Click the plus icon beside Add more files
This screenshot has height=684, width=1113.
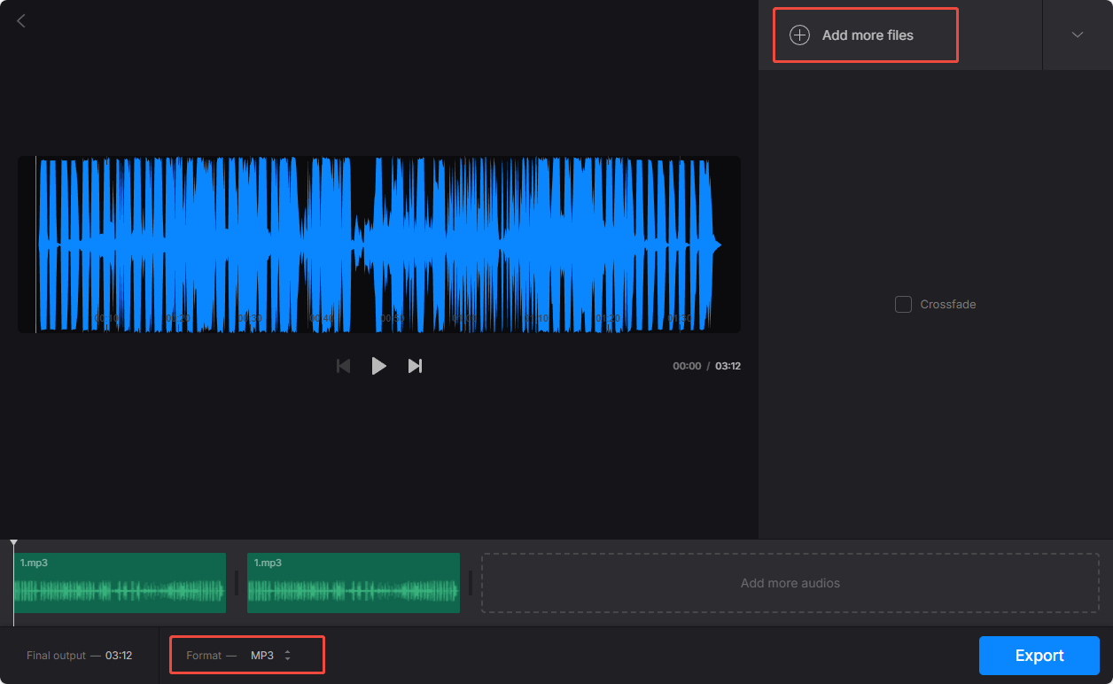tap(800, 35)
